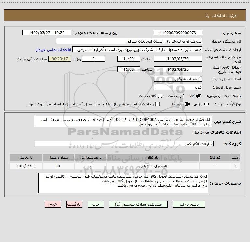Click the 'واحد شمارش' column header
The height and width of the screenshot is (242, 250).
(x=90, y=158)
